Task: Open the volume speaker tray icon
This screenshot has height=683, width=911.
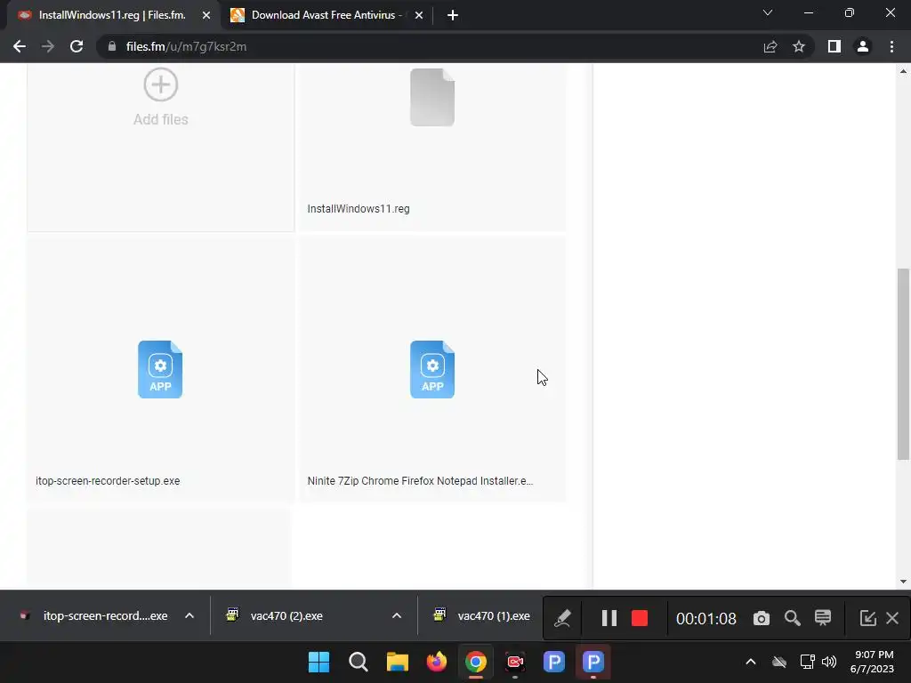Action: coord(829,662)
